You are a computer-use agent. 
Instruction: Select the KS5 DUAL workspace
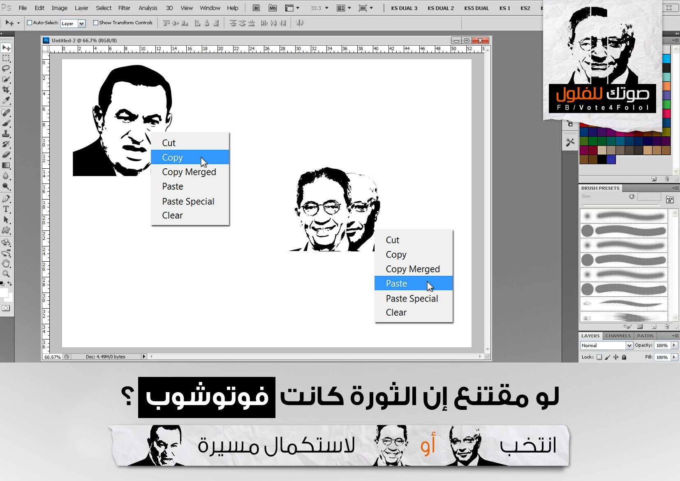click(476, 8)
